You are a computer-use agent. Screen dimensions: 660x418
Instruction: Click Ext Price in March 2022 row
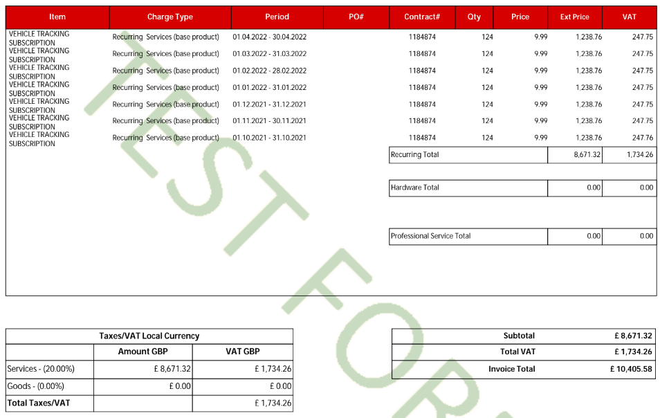589,54
